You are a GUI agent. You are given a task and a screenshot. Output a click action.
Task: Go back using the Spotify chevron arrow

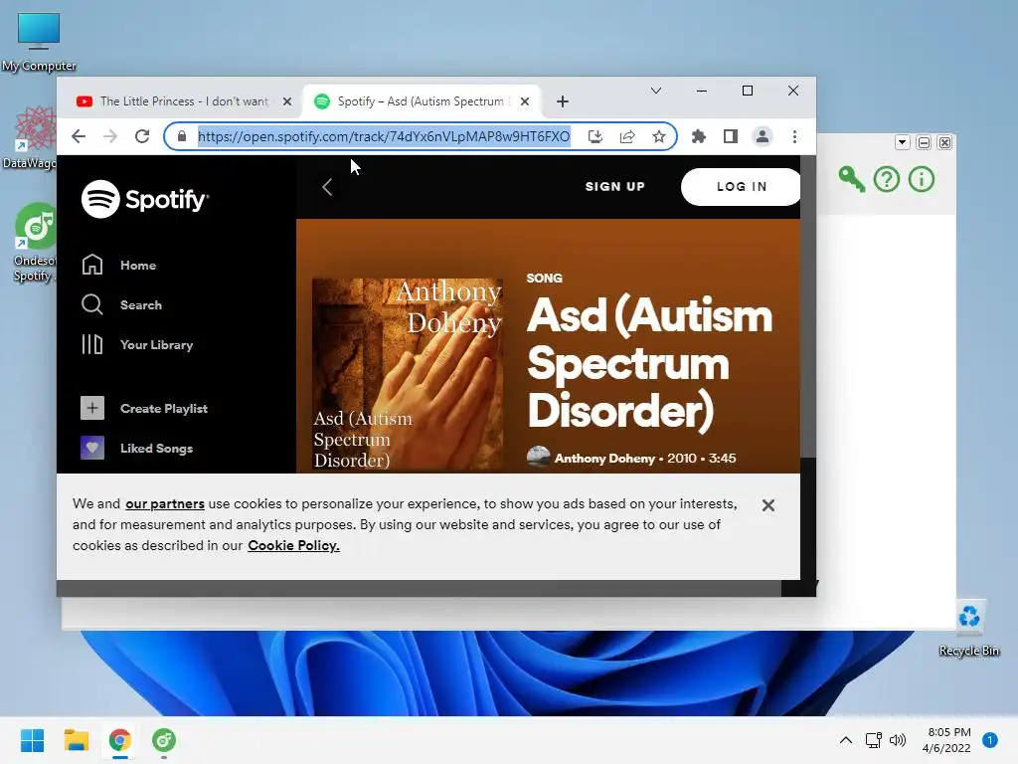click(327, 187)
